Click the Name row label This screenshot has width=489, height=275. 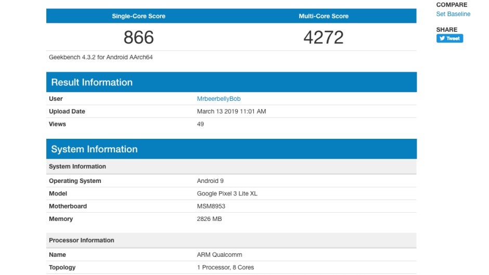(57, 255)
